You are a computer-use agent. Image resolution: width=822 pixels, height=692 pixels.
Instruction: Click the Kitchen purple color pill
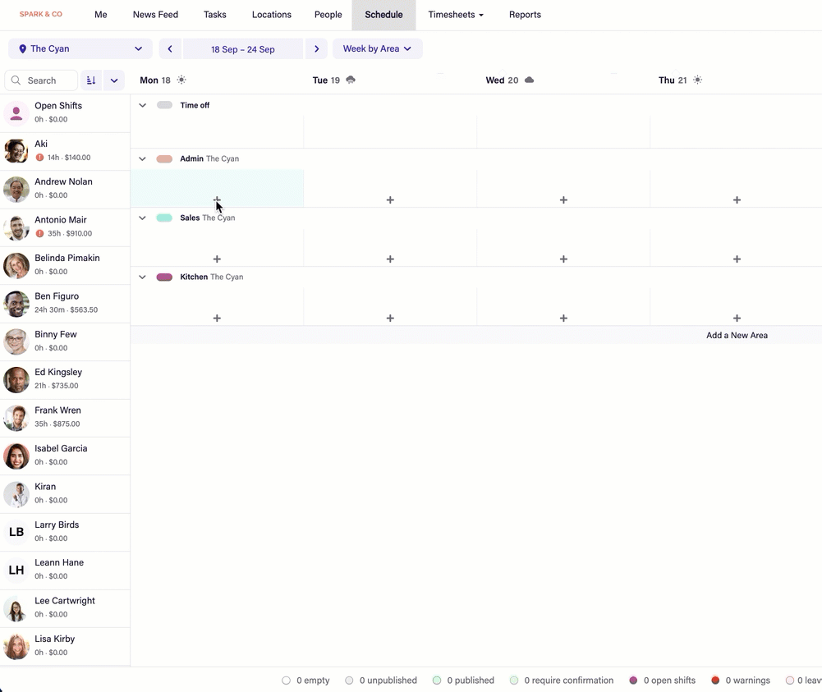click(x=164, y=277)
